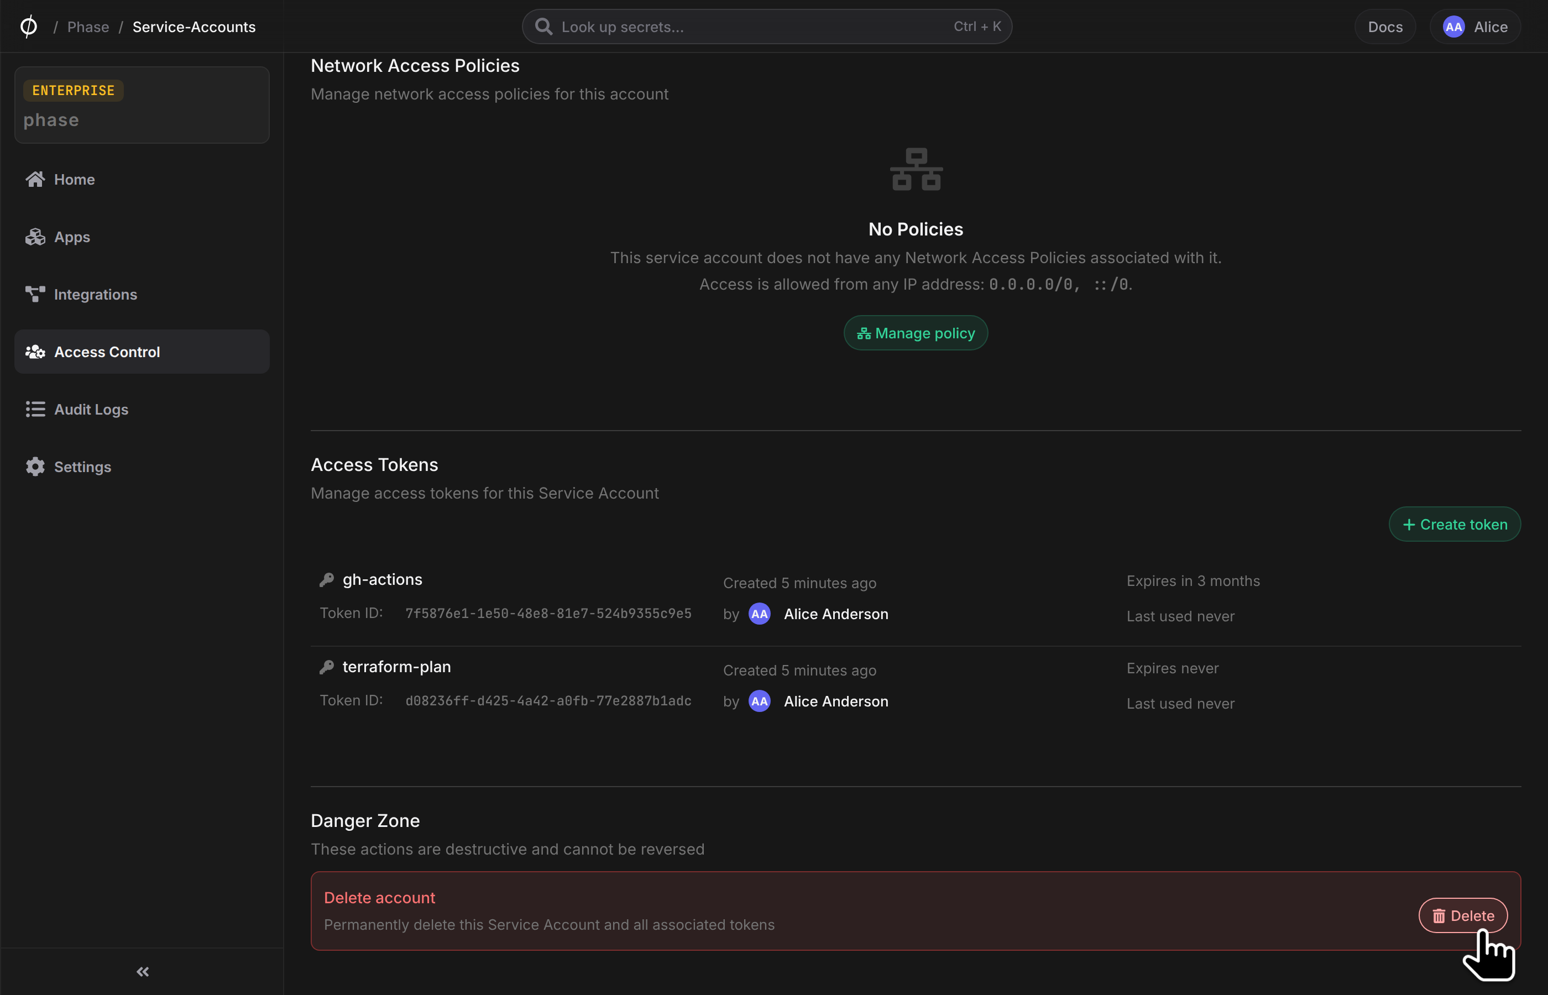Open the Apps sidebar item
This screenshot has height=995, width=1548.
142,237
